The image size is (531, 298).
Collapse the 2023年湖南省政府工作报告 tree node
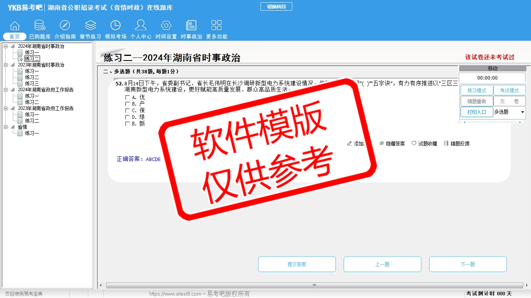6,109
